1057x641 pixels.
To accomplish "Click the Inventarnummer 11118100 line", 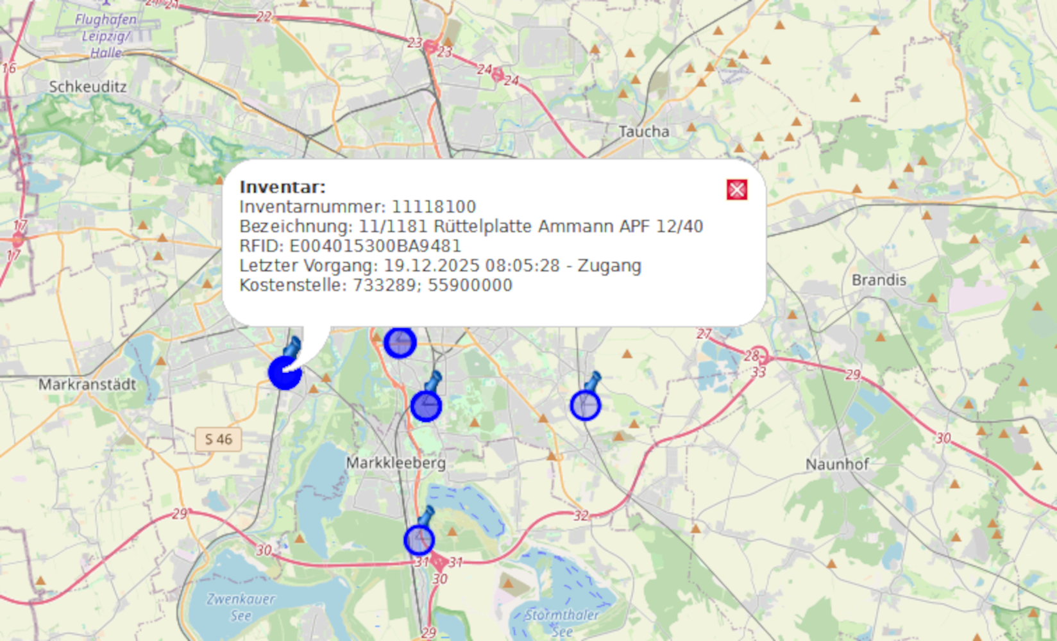I will (357, 207).
